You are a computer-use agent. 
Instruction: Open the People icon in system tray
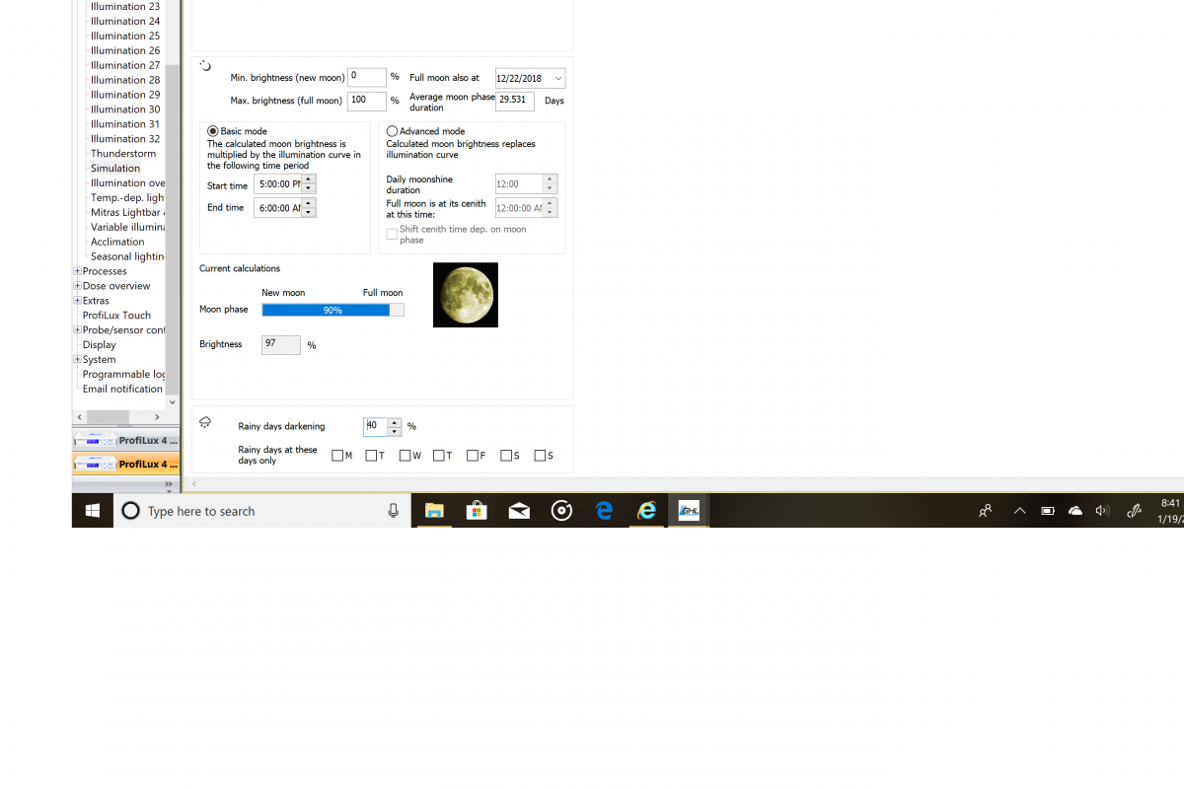coord(985,511)
